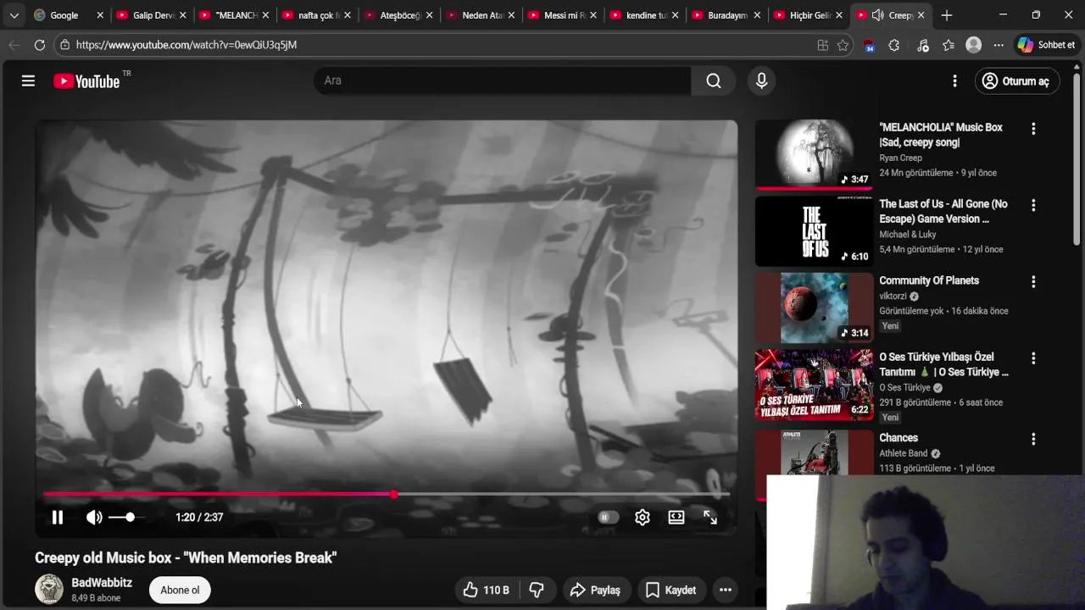Viewport: 1085px width, 610px height.
Task: Bookmark page with star icon
Action: [x=843, y=45]
